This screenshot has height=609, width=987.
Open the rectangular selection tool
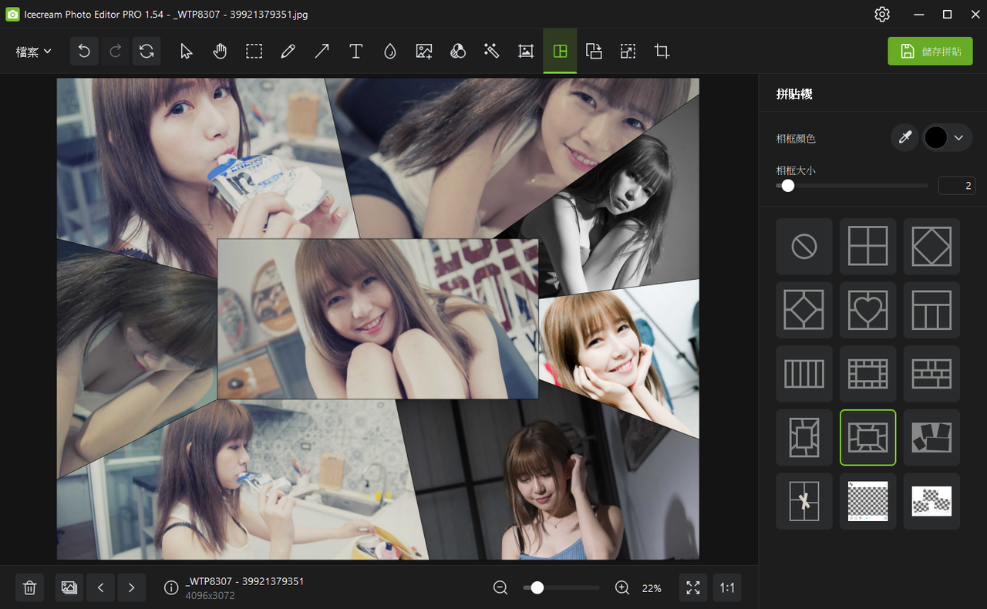(x=254, y=52)
